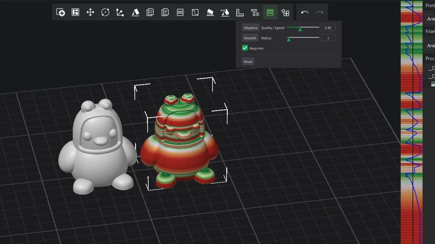Click the Quality / Speed slider
Screen dimensions: 435x244
pyautogui.click(x=303, y=28)
